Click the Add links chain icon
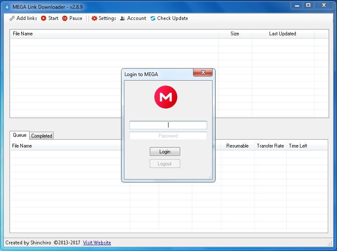Screen dimensions: 337x251 [12, 18]
